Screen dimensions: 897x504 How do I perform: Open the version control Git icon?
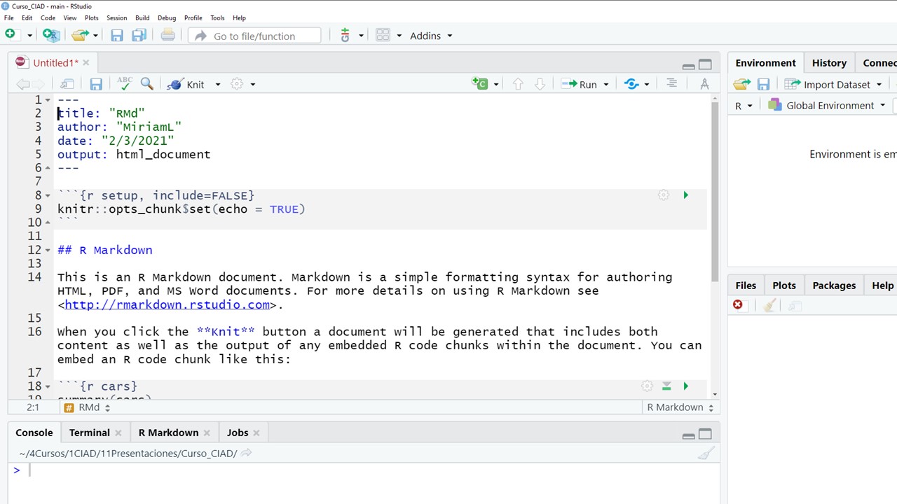point(345,35)
